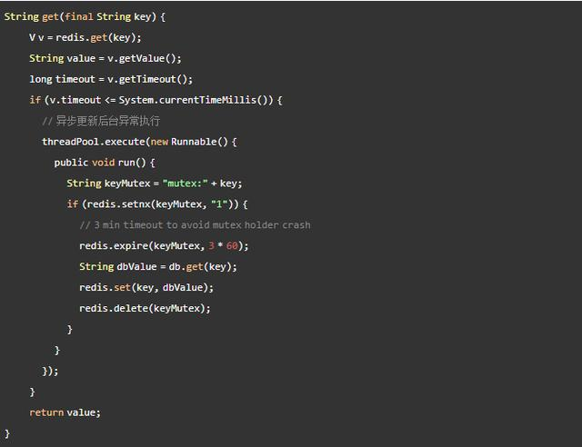Click the "1" string literal in setnx call
This screenshot has height=447, width=582.
[x=216, y=204]
